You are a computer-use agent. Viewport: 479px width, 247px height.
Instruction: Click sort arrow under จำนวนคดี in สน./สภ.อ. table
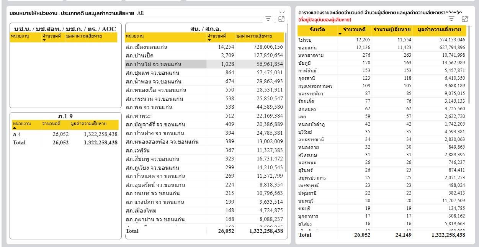point(209,40)
